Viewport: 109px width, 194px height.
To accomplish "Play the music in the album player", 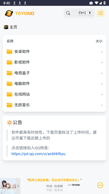I will tap(8, 186).
